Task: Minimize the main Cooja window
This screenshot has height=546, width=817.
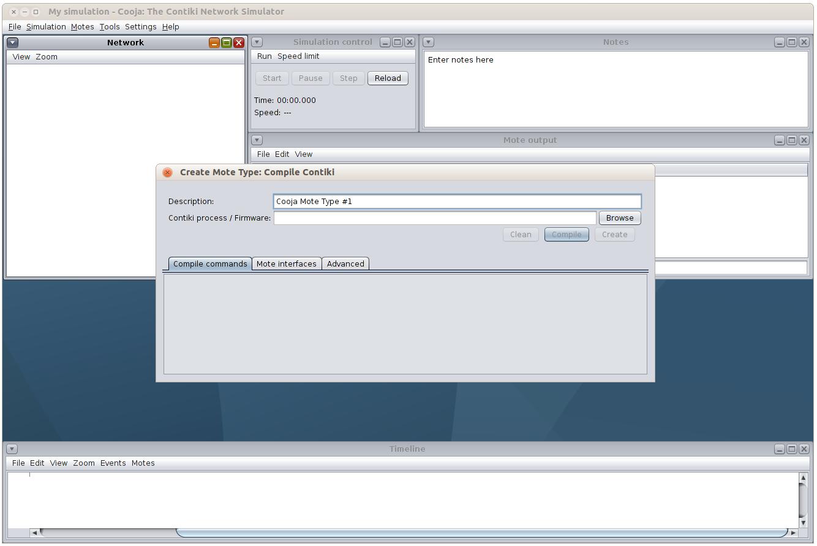Action: 25,12
